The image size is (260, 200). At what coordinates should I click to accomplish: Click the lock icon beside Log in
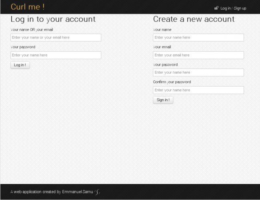click(x=216, y=8)
